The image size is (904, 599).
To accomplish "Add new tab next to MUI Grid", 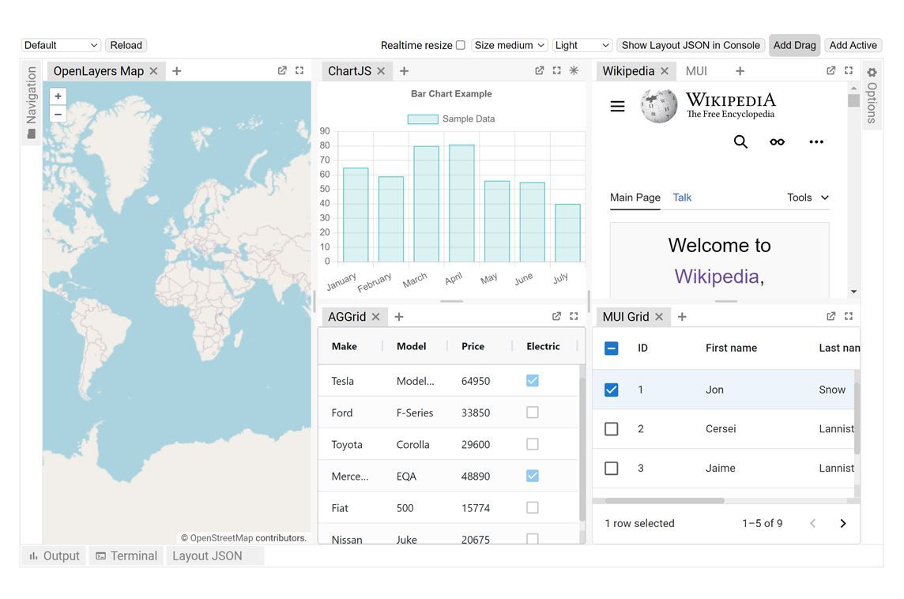I will pyautogui.click(x=682, y=317).
